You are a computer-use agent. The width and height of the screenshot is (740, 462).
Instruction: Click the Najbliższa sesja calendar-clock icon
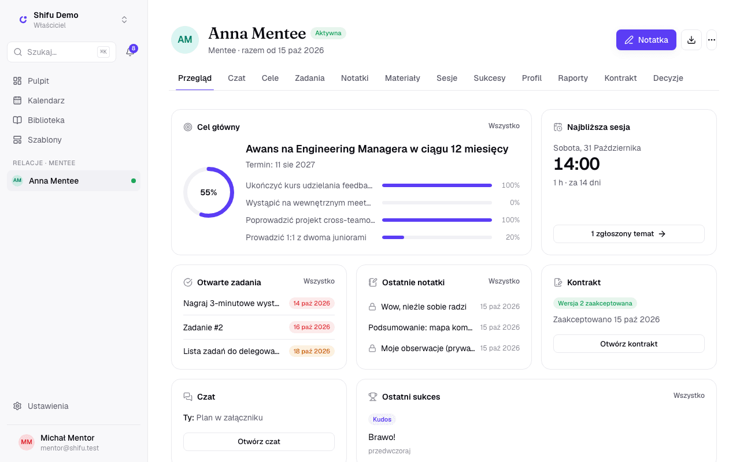(x=558, y=127)
